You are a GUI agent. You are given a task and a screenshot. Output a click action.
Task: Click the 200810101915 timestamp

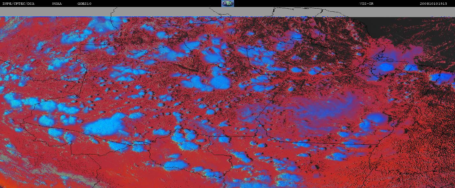(x=433, y=4)
